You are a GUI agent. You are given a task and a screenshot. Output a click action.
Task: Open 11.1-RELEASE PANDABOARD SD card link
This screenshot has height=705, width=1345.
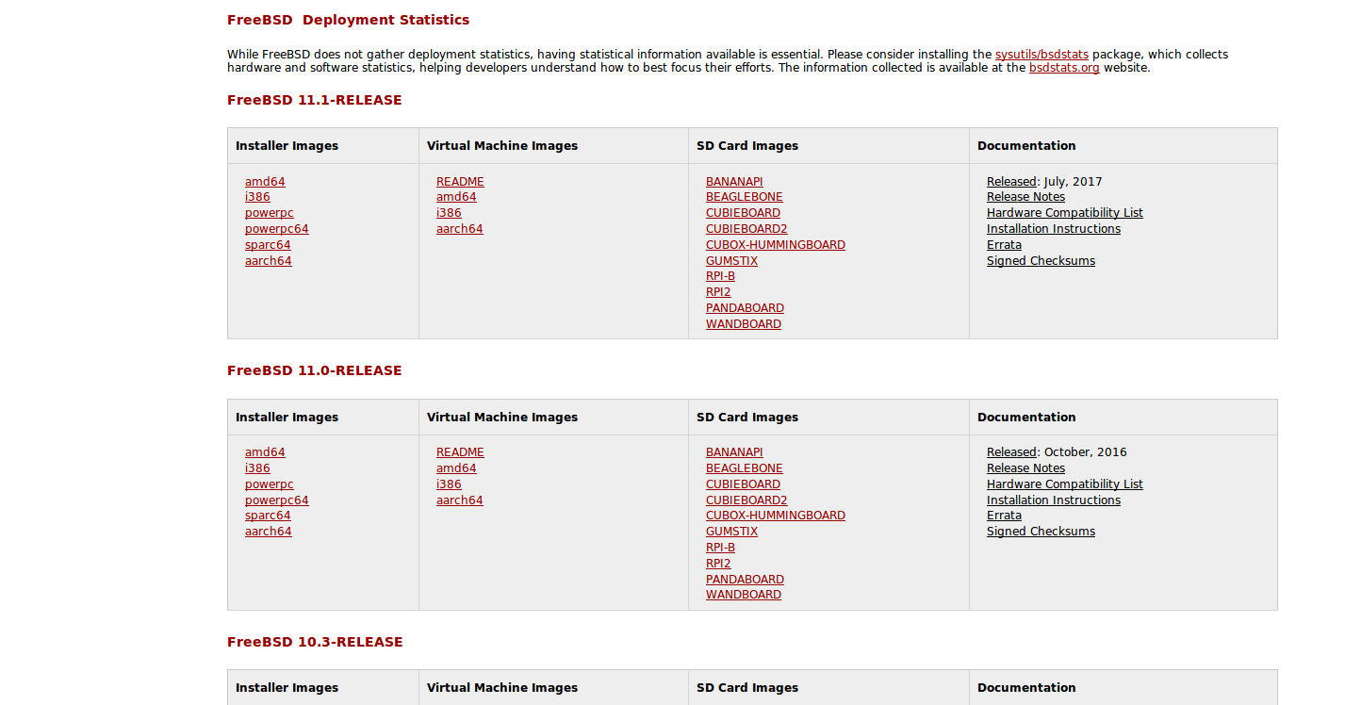(x=745, y=308)
